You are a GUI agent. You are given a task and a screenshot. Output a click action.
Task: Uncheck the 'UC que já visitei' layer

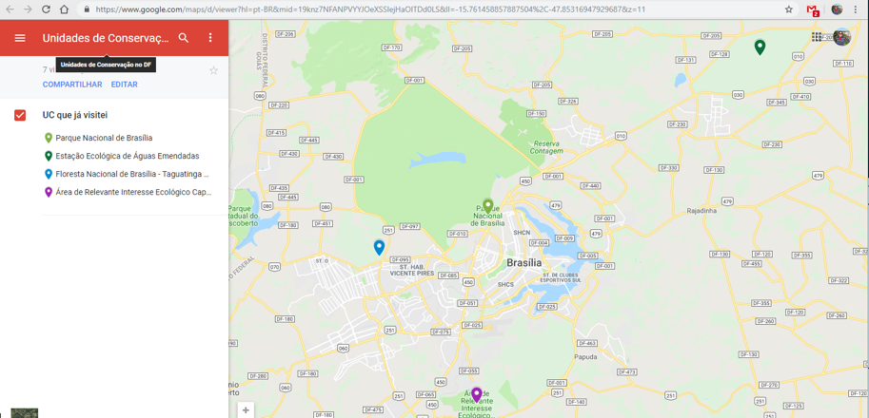[20, 115]
